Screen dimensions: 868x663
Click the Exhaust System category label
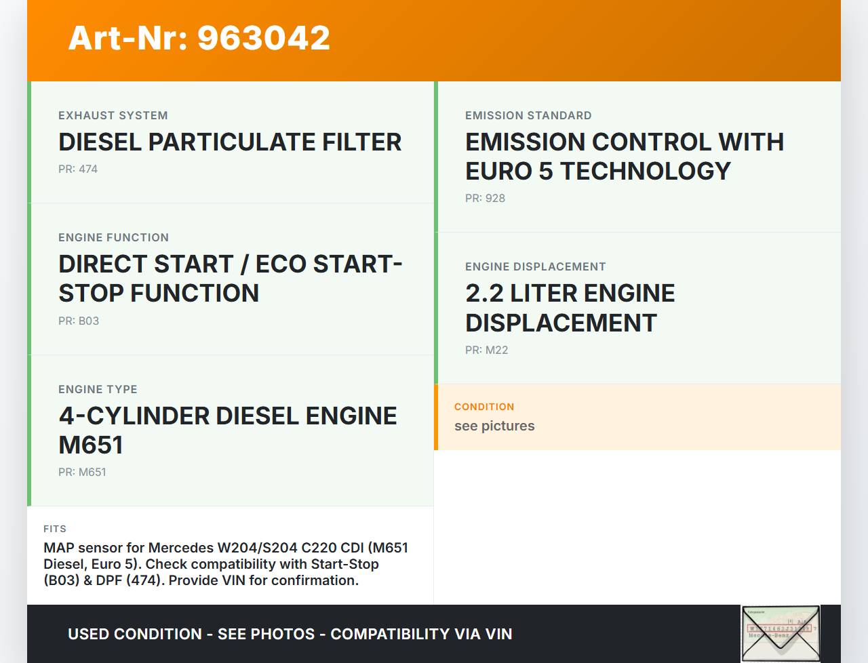(113, 116)
